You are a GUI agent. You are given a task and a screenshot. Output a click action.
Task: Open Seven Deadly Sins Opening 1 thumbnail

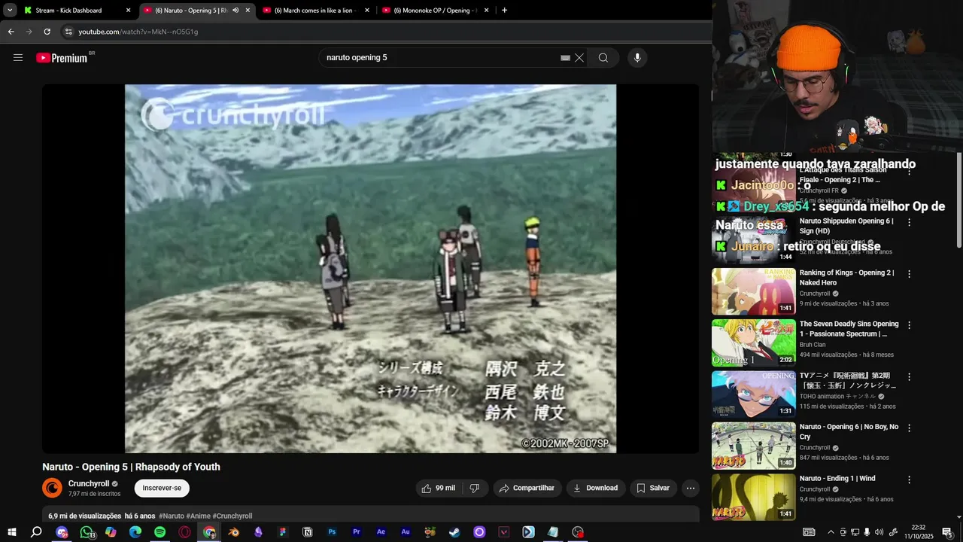coord(753,343)
